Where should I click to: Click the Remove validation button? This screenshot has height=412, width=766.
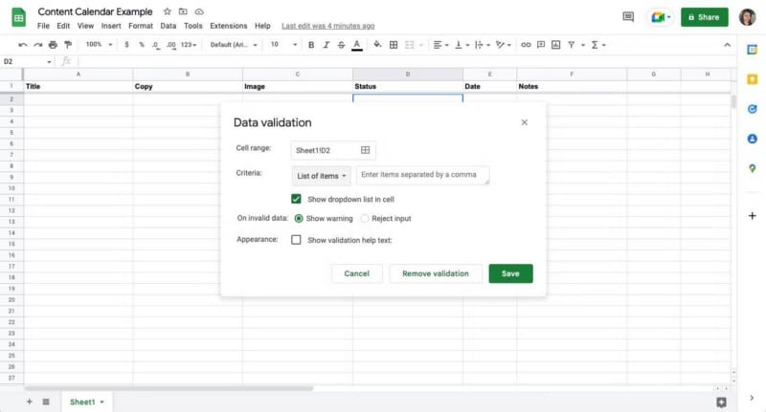click(436, 273)
